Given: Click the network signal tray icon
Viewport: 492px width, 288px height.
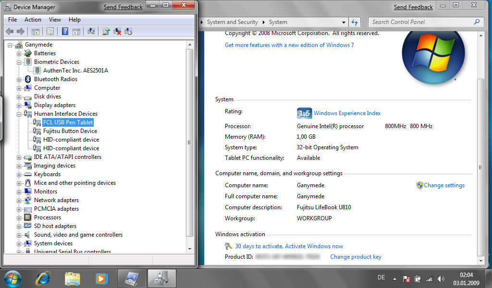Looking at the screenshot, I should 429,278.
